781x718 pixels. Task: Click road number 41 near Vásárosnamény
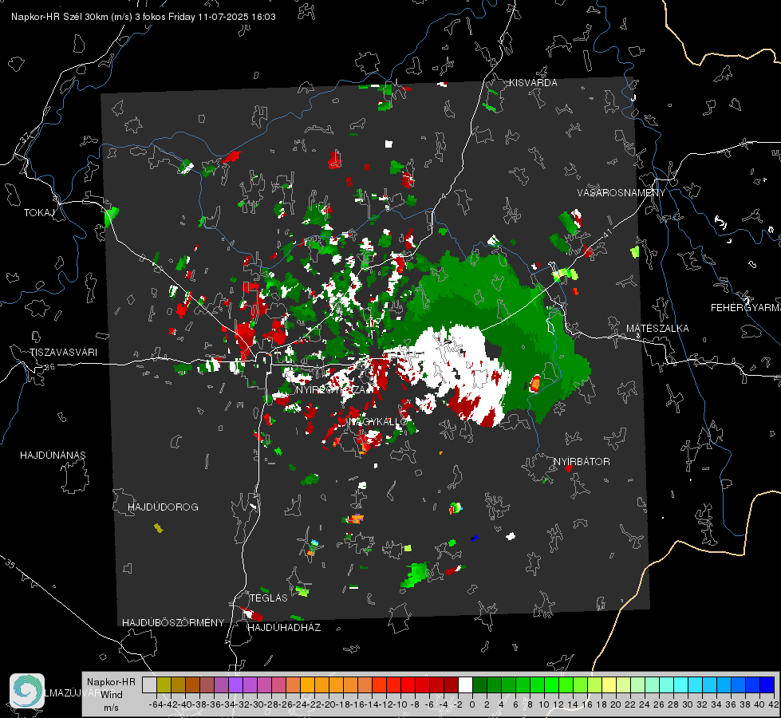606,233
